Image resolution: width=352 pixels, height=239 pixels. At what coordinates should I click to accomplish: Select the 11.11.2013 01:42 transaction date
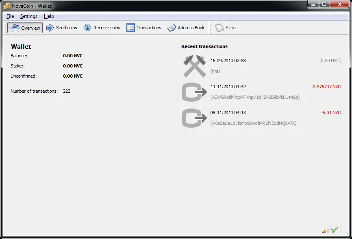228,87
